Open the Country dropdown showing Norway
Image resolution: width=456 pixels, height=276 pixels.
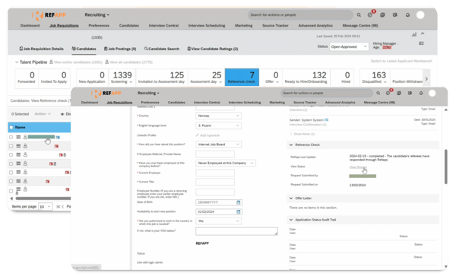click(218, 116)
